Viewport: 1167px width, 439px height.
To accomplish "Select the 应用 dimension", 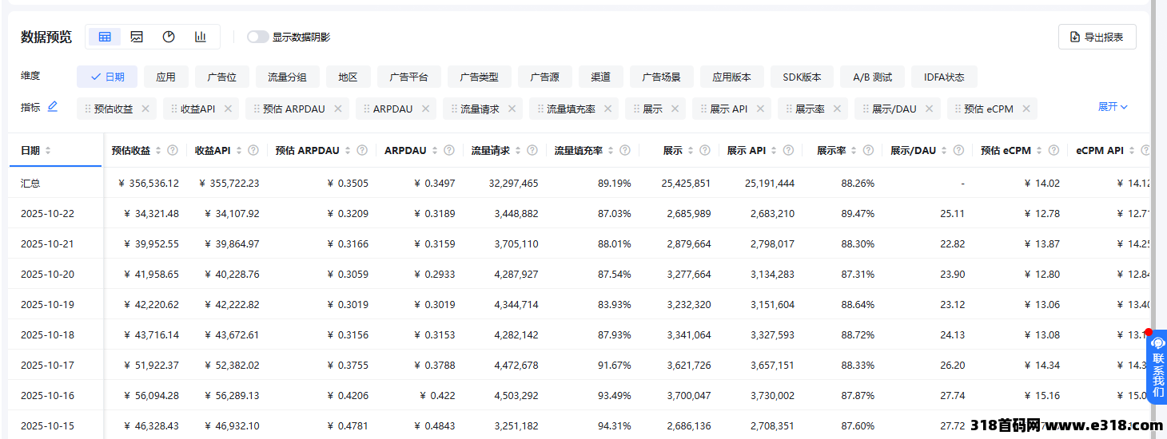I will (x=165, y=77).
